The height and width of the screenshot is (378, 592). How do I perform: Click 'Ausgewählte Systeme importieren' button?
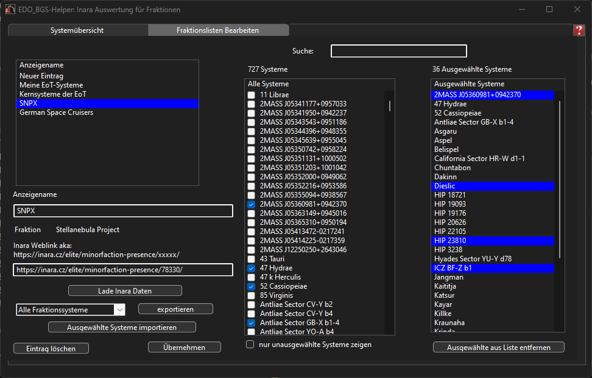pyautogui.click(x=122, y=328)
